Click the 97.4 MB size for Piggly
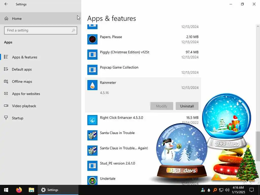Image resolution: width=260 pixels, height=195 pixels. (192, 52)
